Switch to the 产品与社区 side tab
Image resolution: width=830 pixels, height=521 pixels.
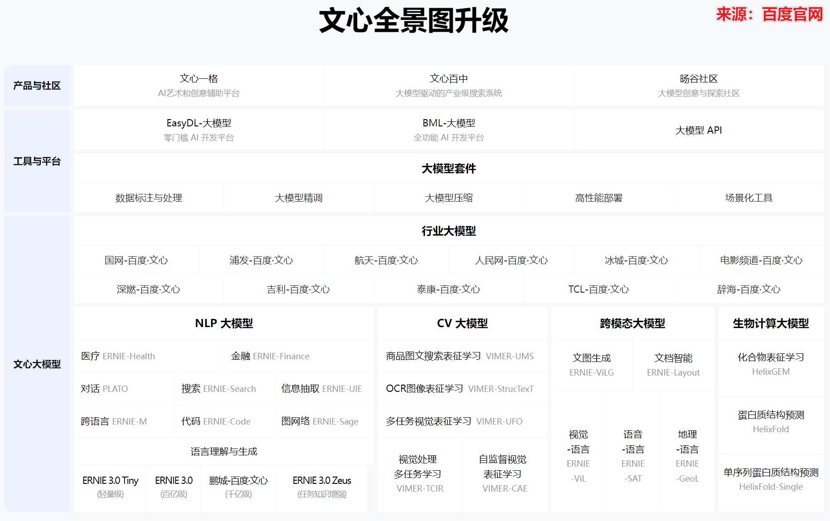[x=37, y=86]
